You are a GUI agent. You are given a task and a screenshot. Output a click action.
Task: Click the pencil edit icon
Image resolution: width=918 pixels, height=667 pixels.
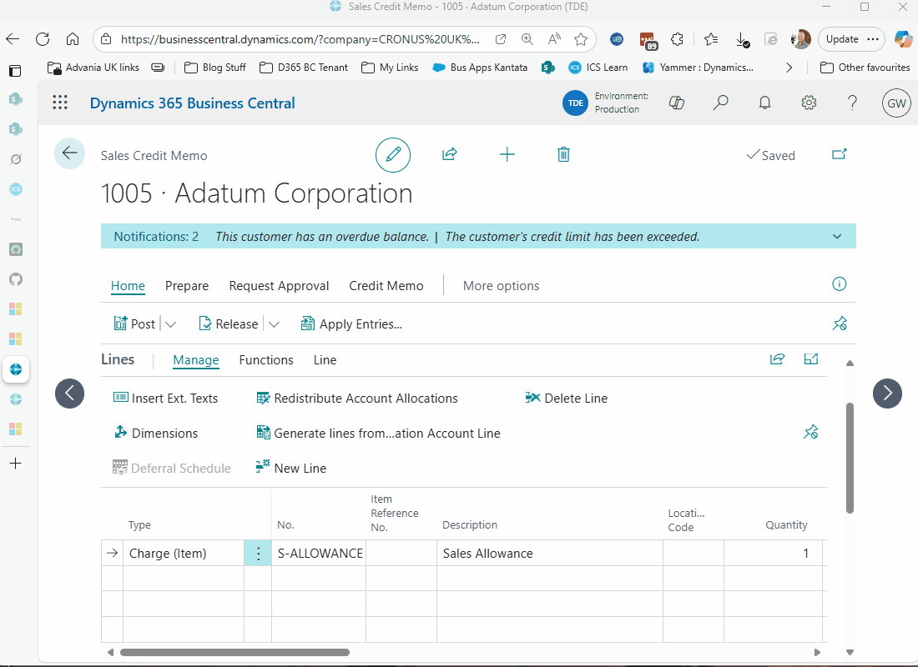point(393,155)
